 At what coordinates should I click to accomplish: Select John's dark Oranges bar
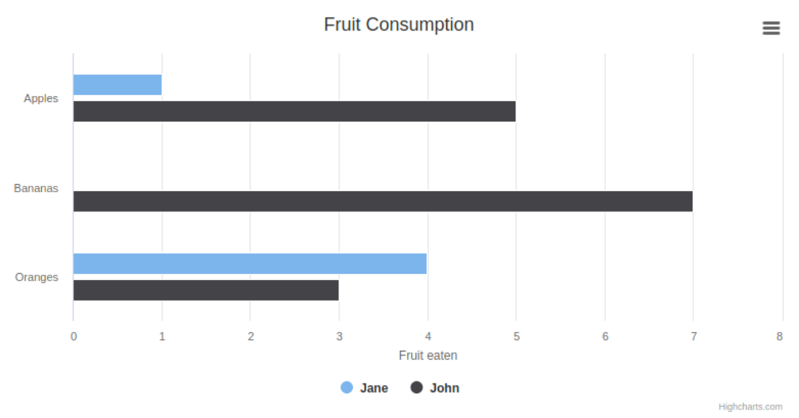click(x=206, y=290)
